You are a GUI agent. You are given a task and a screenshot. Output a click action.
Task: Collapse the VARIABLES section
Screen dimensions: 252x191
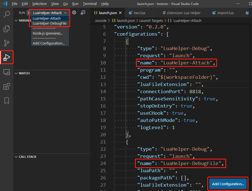click(x=16, y=20)
